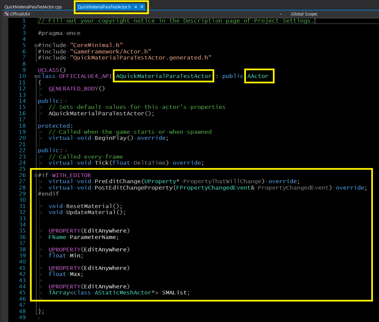379x322 pixels.
Task: Click ResetMaterial() declaration
Action: pyautogui.click(x=86, y=206)
